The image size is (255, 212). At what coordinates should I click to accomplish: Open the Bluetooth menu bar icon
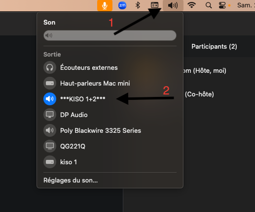point(138,5)
